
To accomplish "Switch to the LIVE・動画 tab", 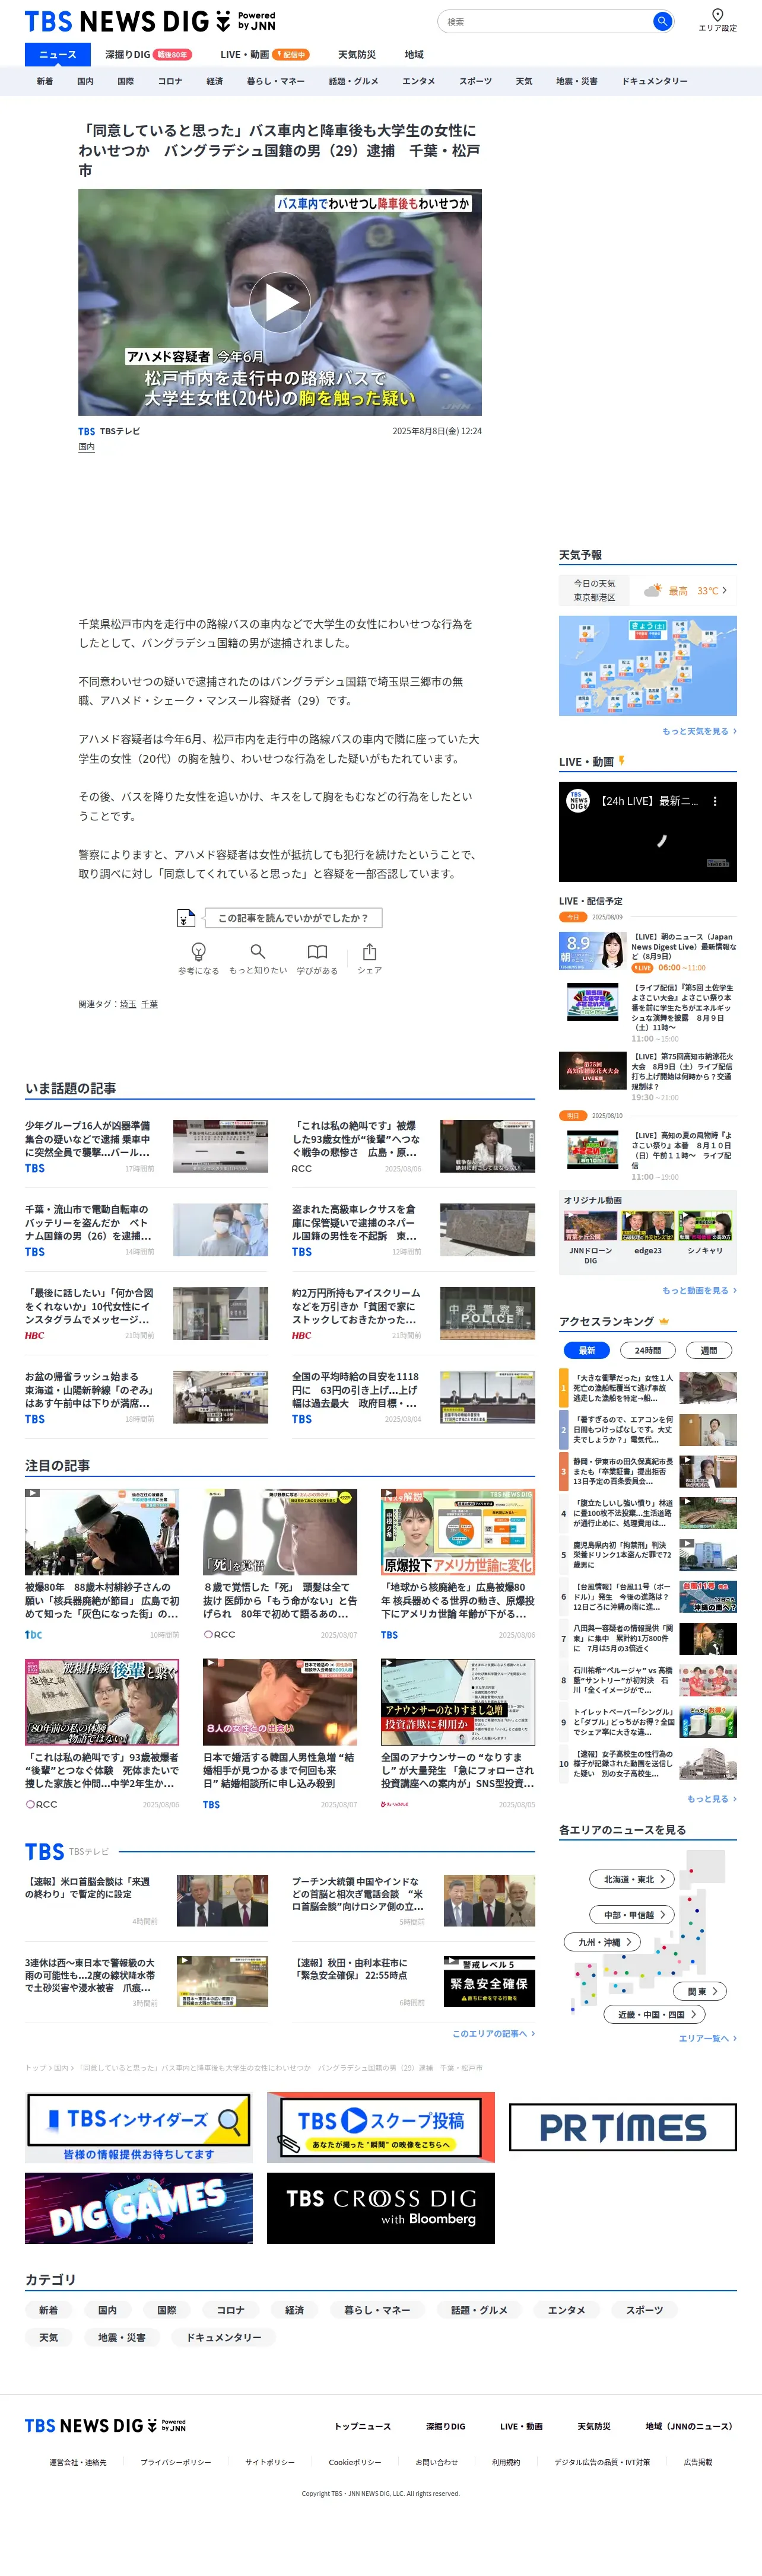I will pos(264,54).
